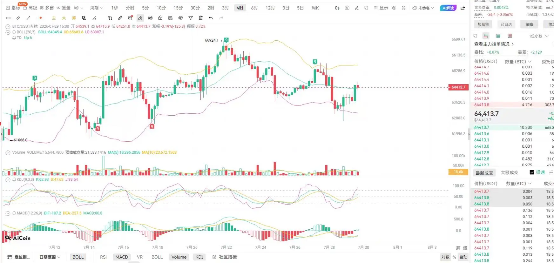
Task: Switch order book to buy-only green view
Action: point(498,36)
